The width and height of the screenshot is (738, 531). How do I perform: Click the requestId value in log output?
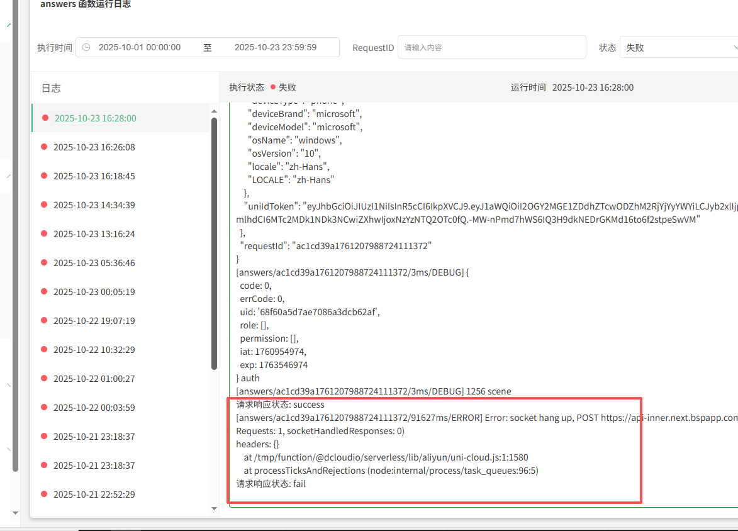(x=360, y=246)
